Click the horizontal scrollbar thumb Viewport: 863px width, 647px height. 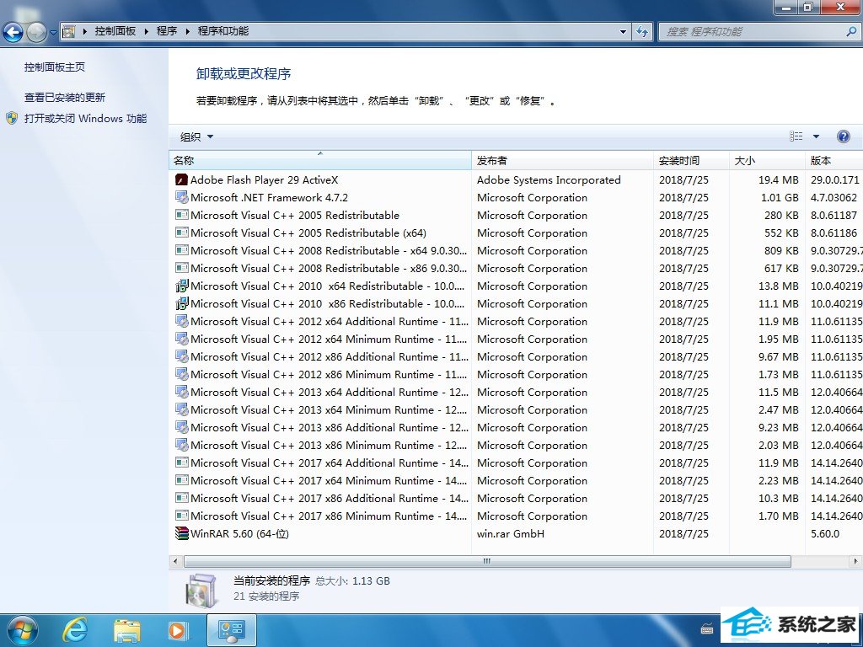pos(487,562)
